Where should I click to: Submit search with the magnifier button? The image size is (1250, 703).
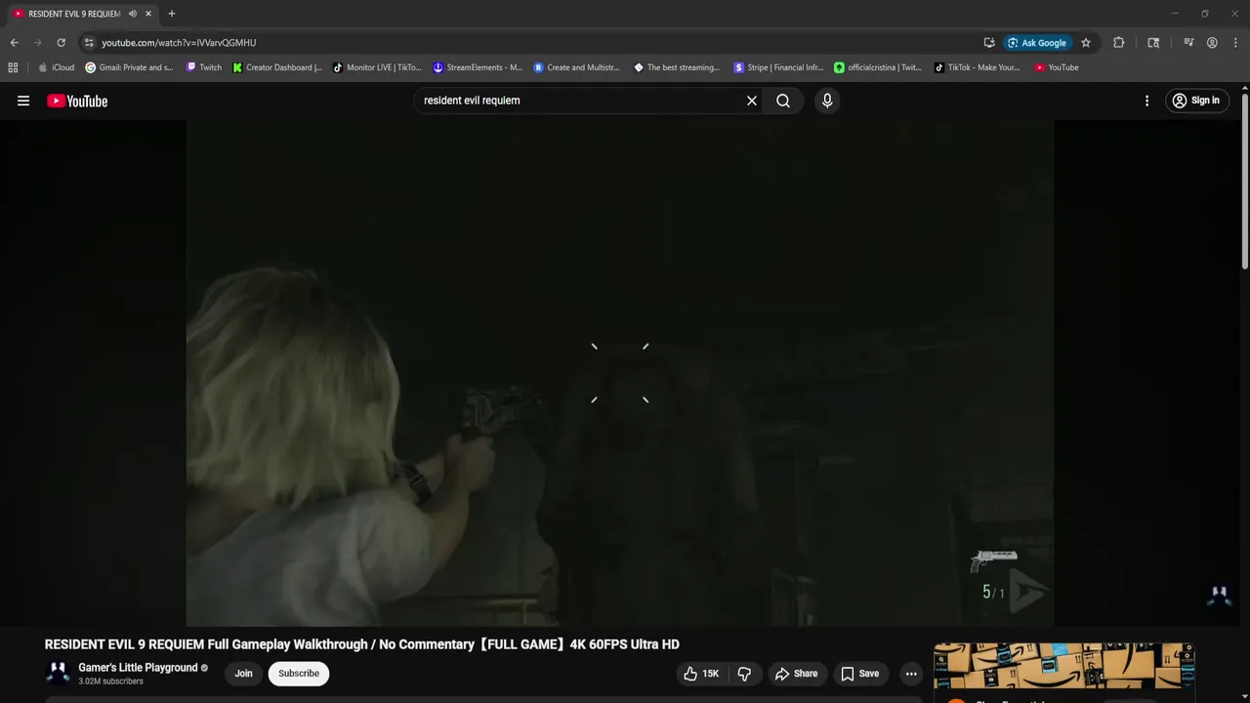pos(783,101)
